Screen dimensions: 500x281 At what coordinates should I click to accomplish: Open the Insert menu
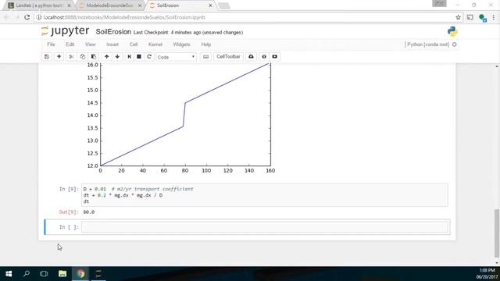[x=112, y=44]
